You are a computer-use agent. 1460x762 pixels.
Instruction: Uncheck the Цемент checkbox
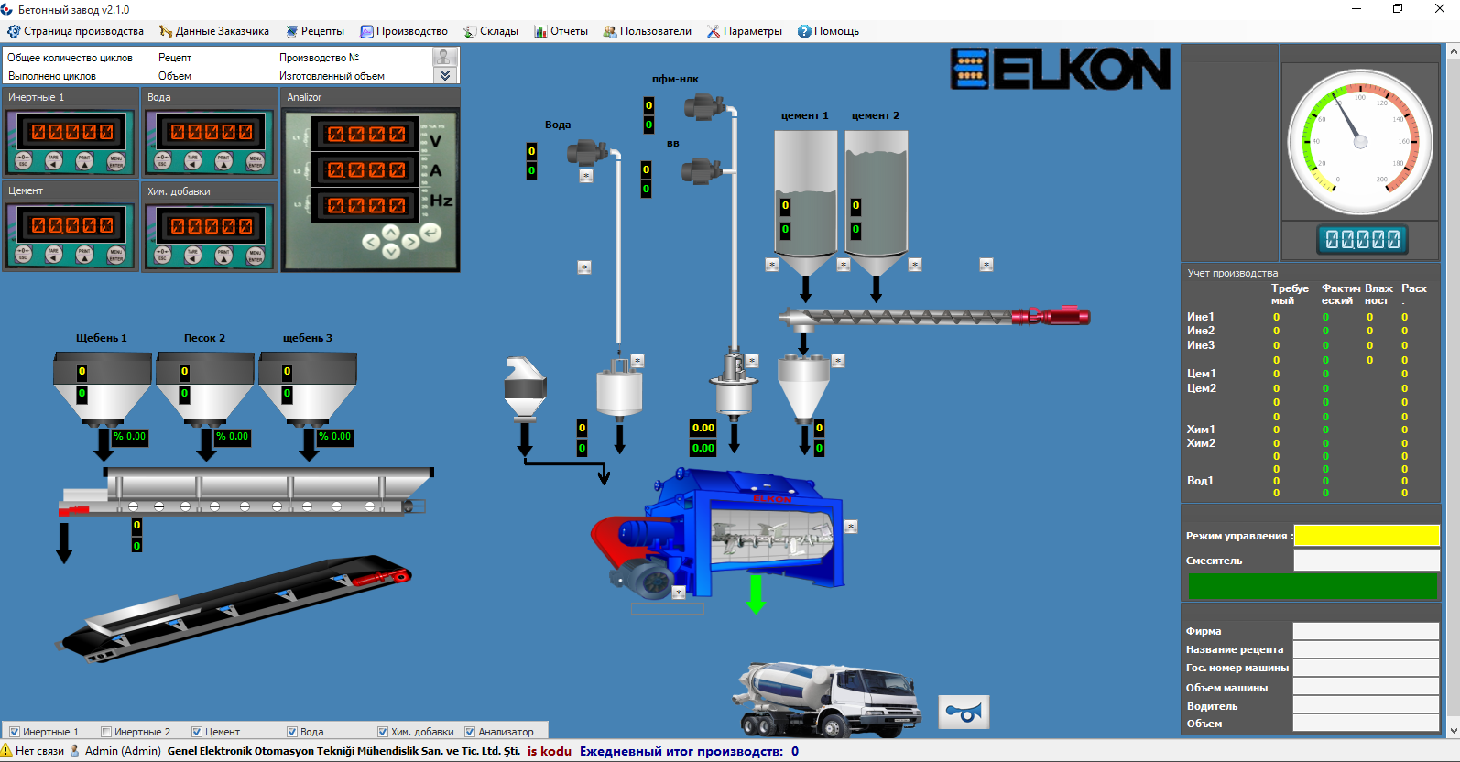[197, 732]
